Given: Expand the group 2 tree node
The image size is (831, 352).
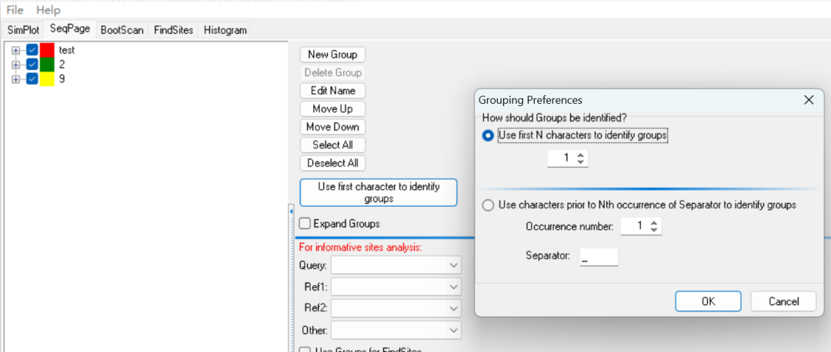Looking at the screenshot, I should tap(15, 65).
